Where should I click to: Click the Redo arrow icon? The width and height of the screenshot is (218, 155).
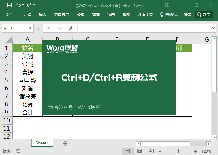[x=29, y=5]
